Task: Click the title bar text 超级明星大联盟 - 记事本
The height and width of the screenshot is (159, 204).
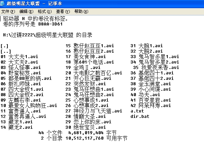Action: (x=34, y=3)
